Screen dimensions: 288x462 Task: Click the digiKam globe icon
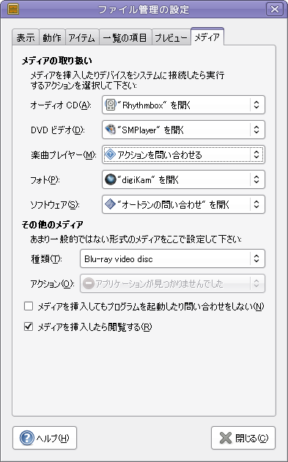coord(110,179)
